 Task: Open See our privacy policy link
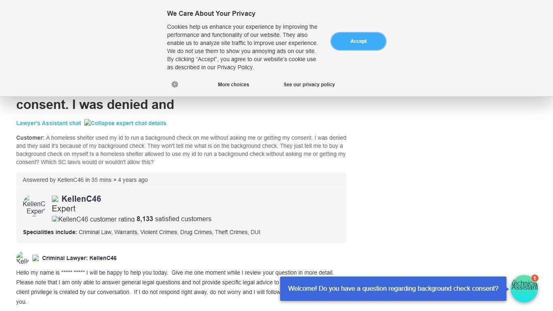[x=309, y=85]
